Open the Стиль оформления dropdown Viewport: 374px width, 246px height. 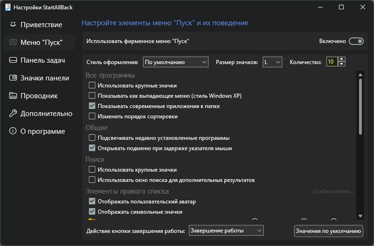coord(176,62)
